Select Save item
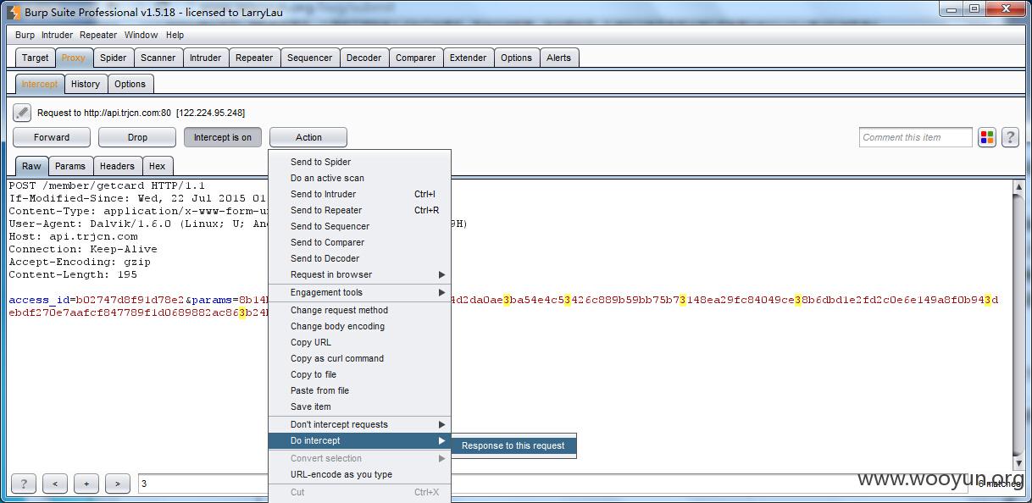 [359, 406]
